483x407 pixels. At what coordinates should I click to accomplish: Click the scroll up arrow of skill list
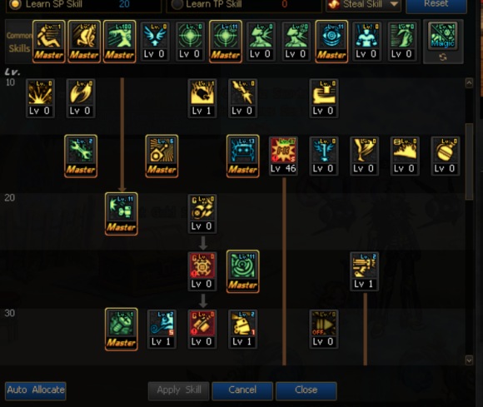[x=469, y=83]
